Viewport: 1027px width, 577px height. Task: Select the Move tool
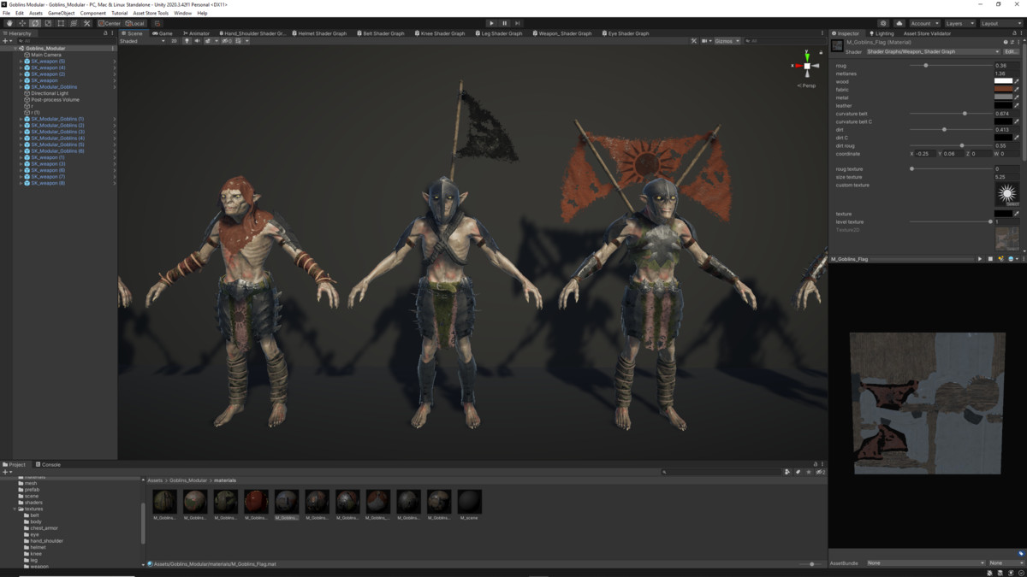tap(22, 23)
